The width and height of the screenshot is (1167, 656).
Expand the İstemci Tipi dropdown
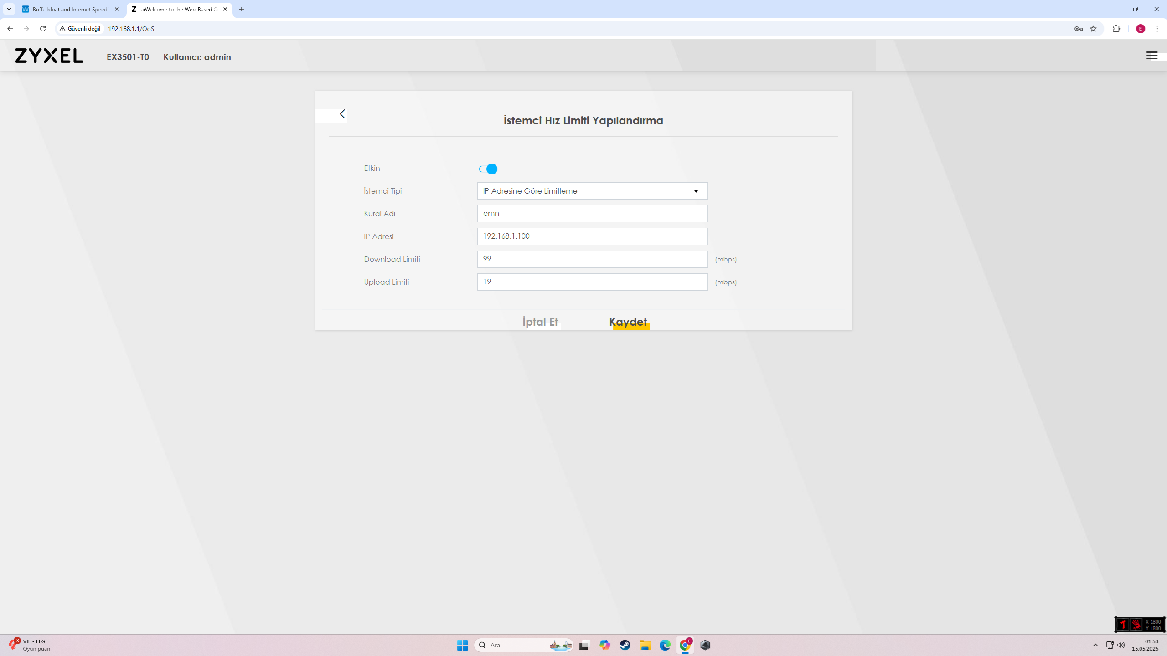pyautogui.click(x=592, y=191)
